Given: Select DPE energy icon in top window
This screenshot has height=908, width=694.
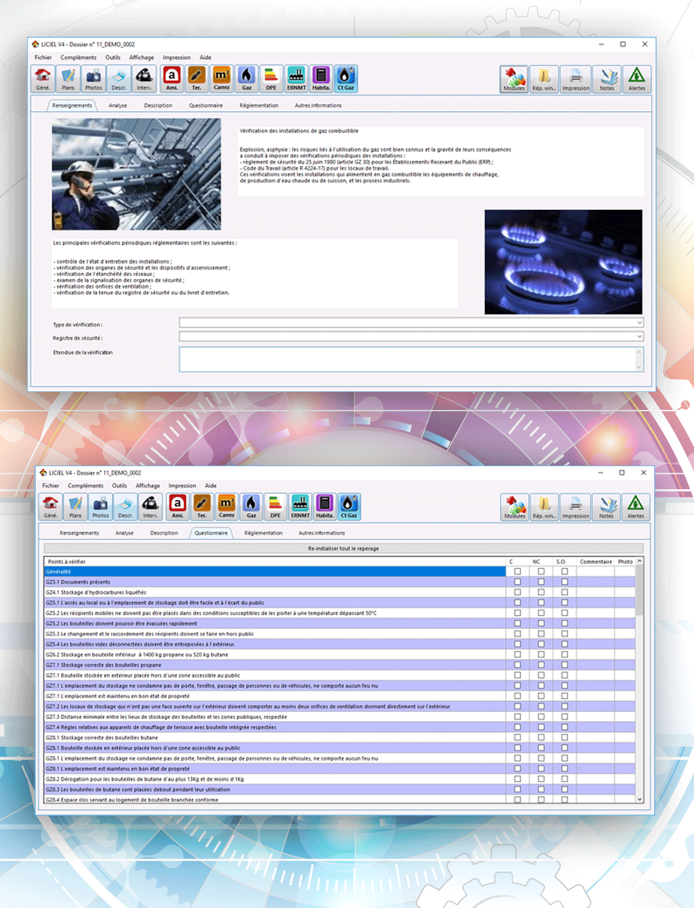Looking at the screenshot, I should [271, 79].
